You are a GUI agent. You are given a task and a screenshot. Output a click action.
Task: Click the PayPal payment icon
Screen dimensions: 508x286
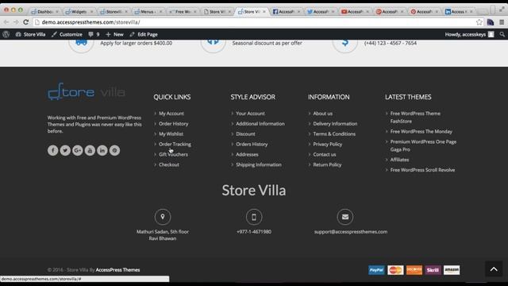pos(376,270)
